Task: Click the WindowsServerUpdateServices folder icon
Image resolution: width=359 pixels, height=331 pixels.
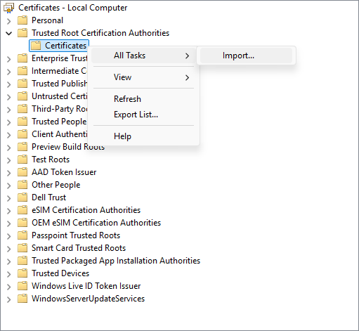Action: [x=22, y=299]
